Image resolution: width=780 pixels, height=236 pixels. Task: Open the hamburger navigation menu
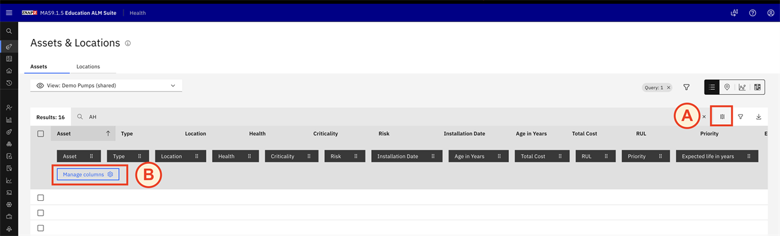tap(9, 12)
